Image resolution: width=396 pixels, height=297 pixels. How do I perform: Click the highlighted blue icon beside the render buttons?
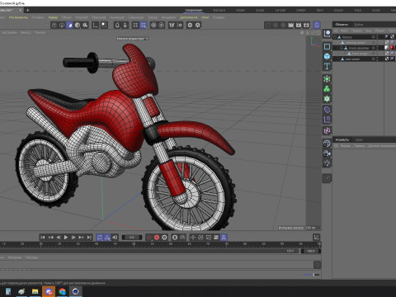pos(317,26)
